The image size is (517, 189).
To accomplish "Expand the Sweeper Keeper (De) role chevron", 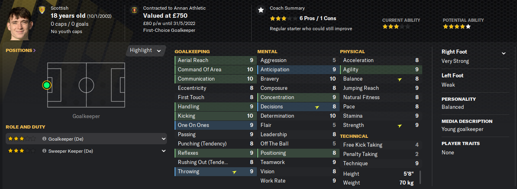I will pyautogui.click(x=164, y=151).
